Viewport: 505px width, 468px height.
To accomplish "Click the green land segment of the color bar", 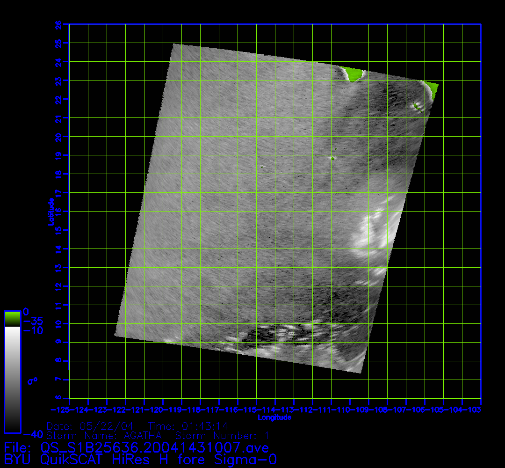I will (x=12, y=319).
